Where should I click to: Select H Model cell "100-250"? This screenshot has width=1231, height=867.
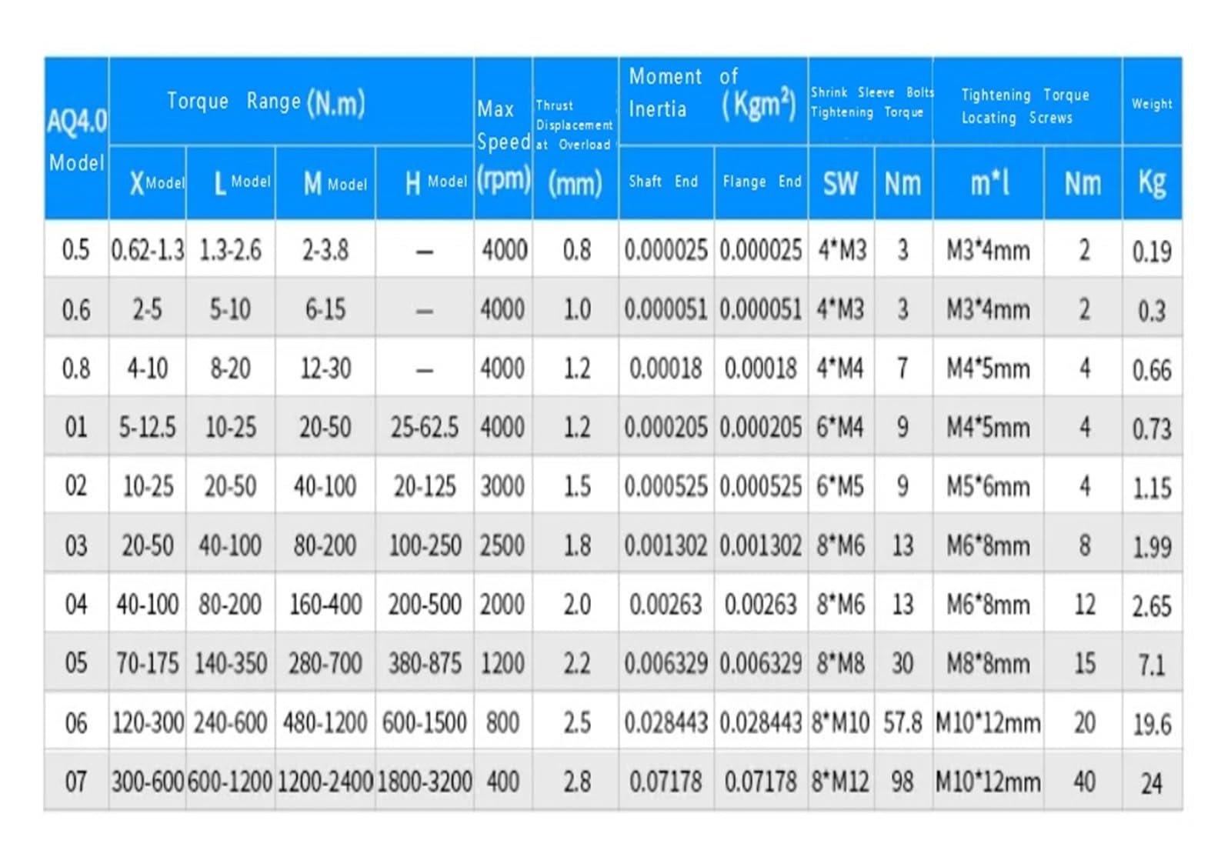tap(425, 545)
